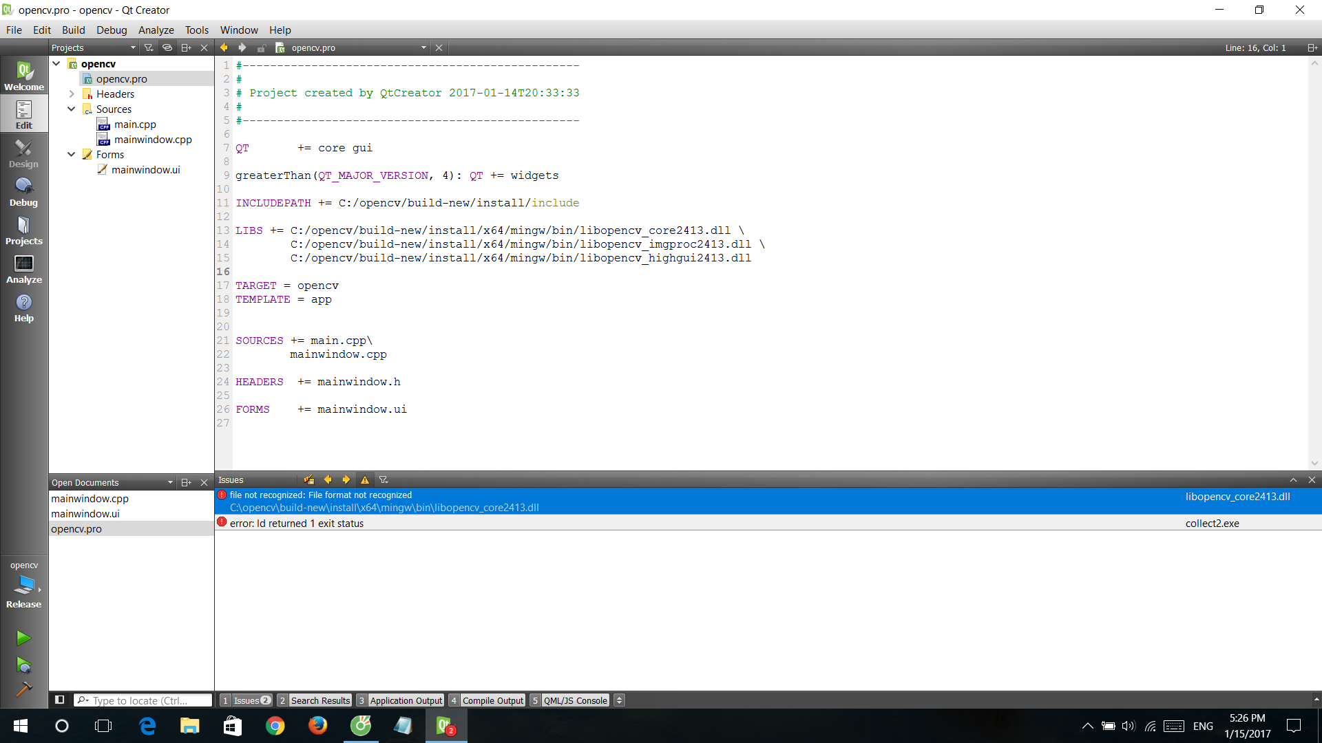Switch to Design mode
The height and width of the screenshot is (743, 1322).
pos(24,153)
